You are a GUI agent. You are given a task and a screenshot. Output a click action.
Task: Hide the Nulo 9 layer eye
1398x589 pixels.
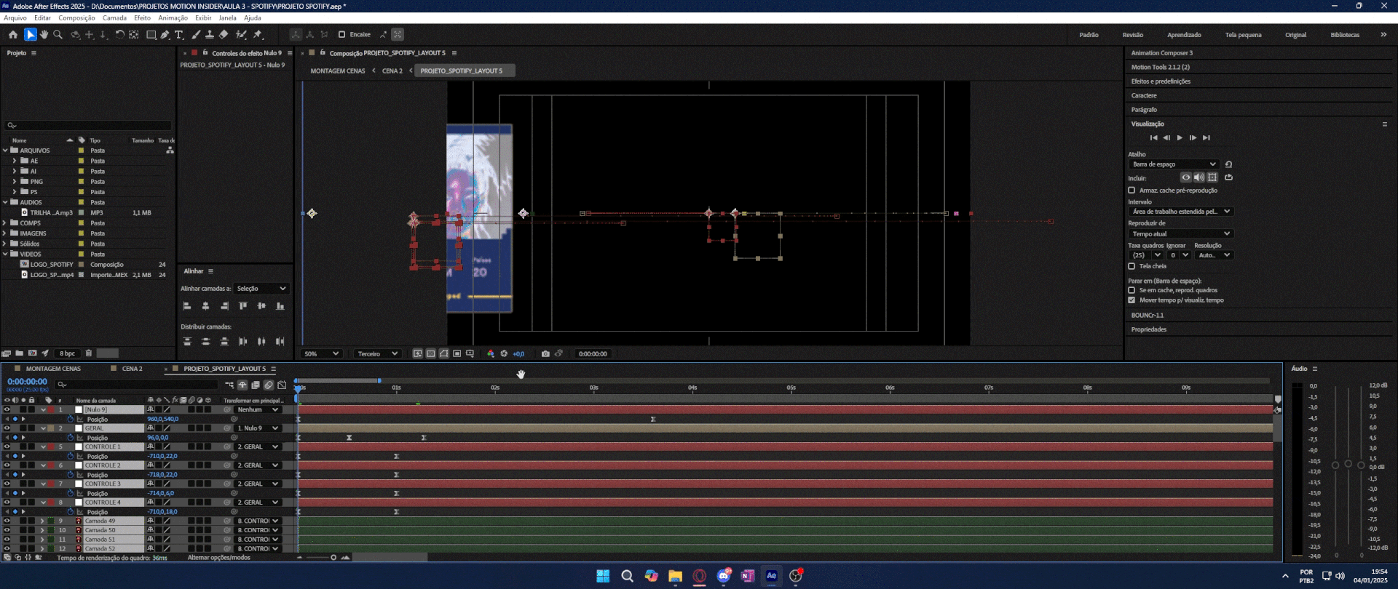pyautogui.click(x=7, y=409)
